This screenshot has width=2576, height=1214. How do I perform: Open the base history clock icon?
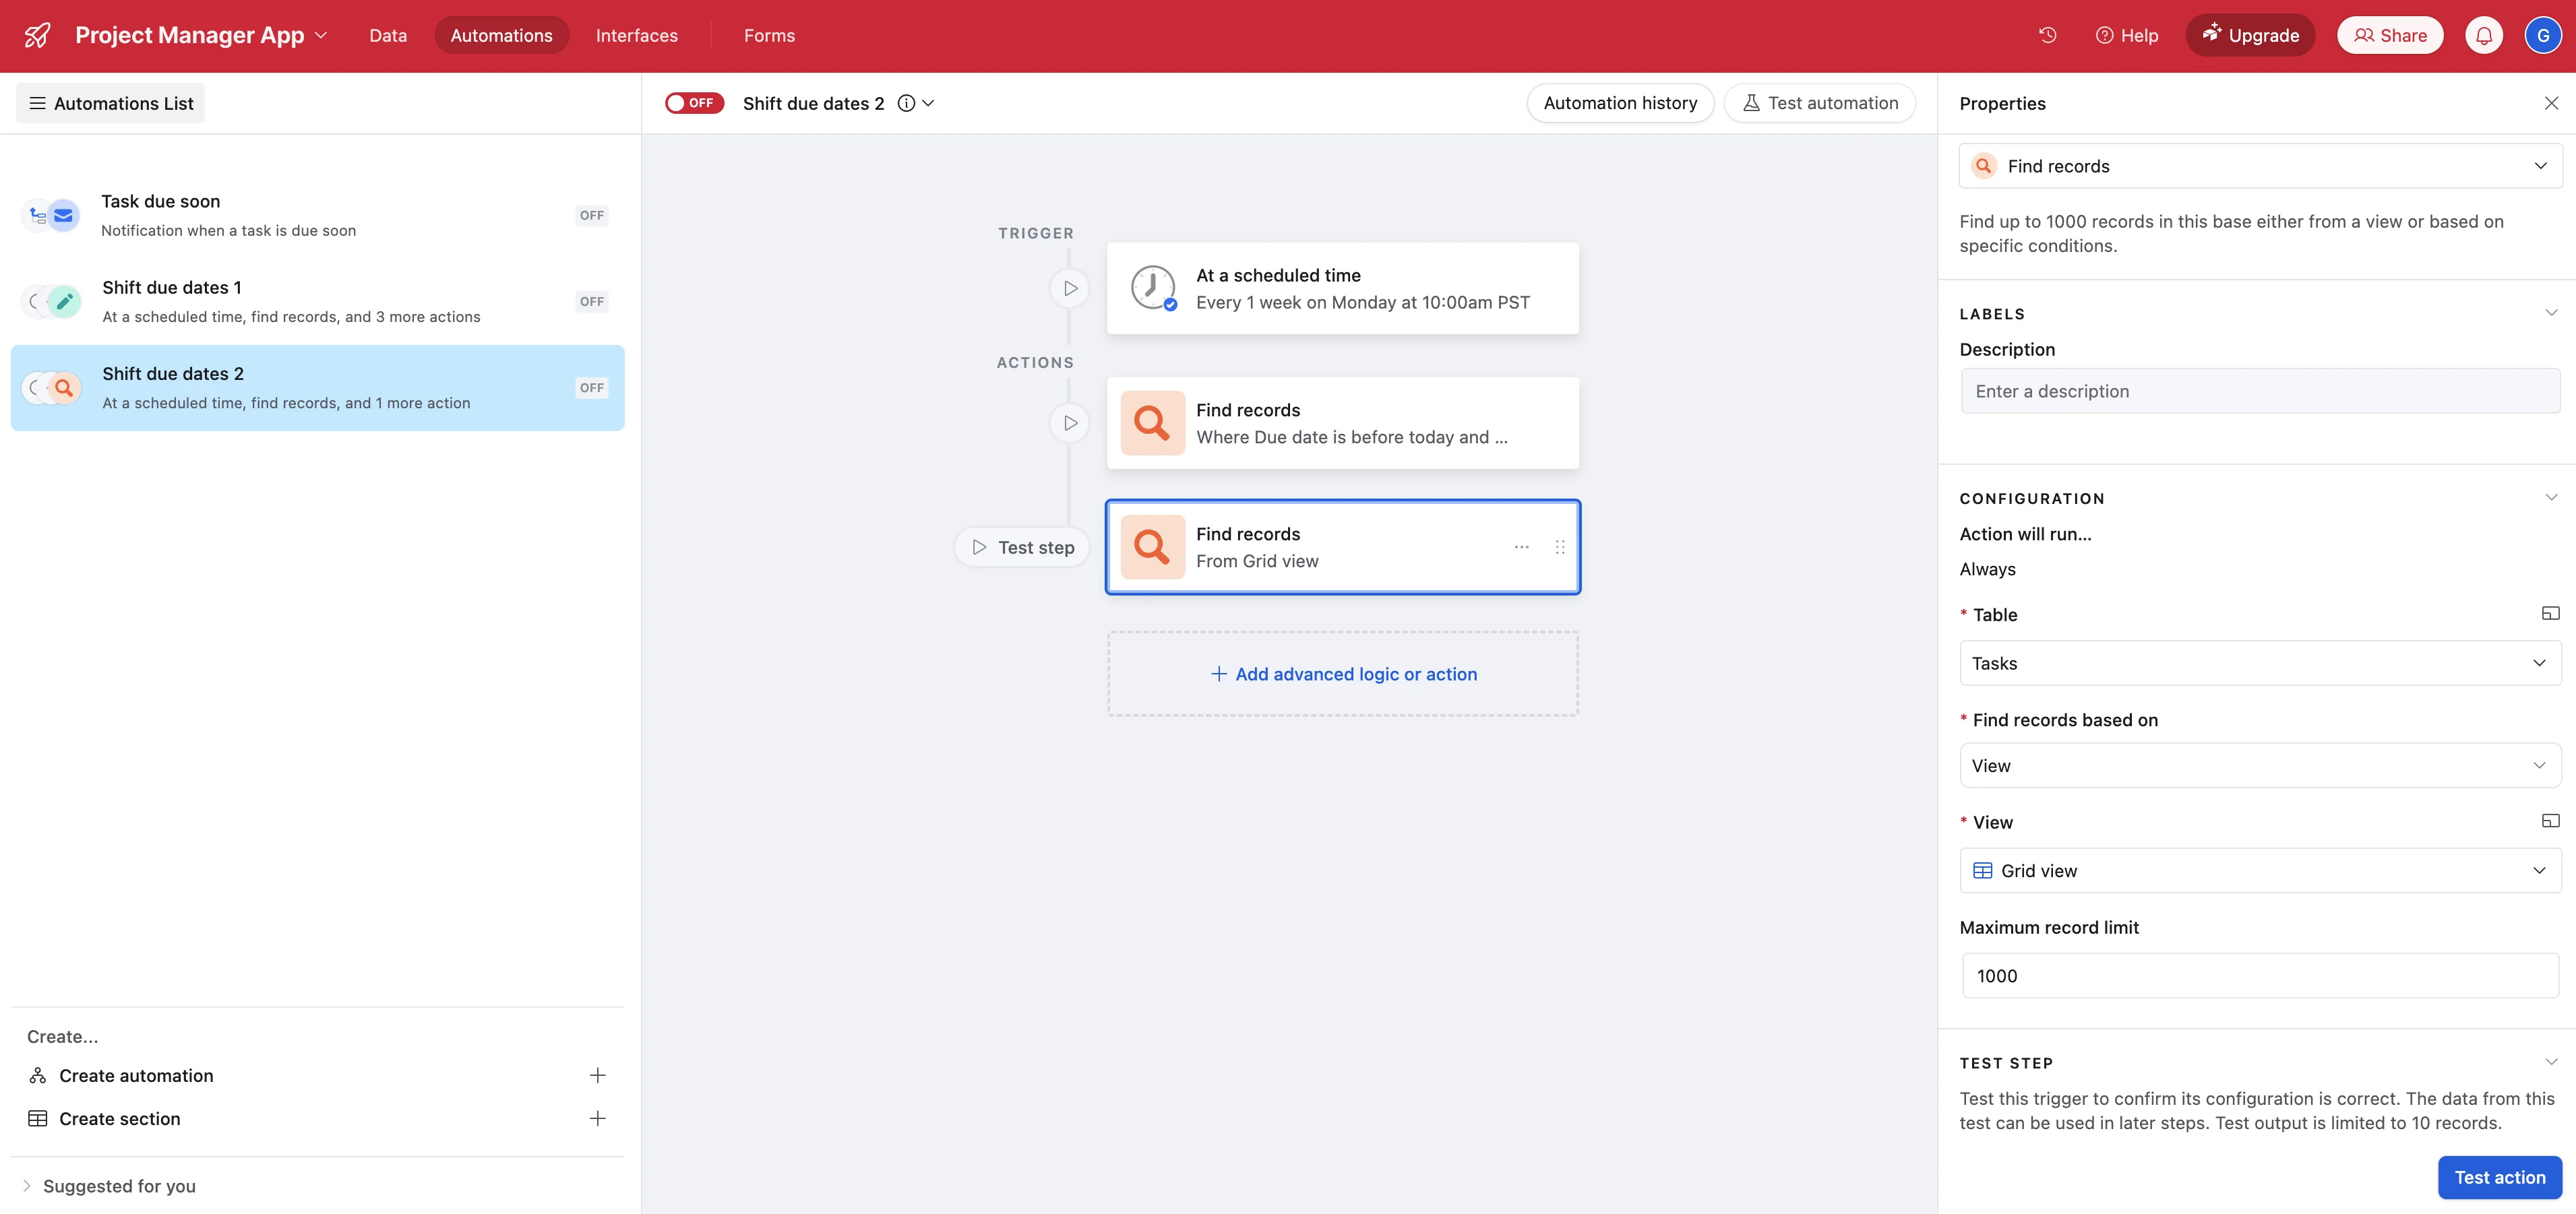coord(2047,35)
